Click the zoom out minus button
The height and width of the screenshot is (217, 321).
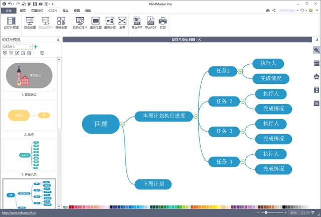[258, 212]
